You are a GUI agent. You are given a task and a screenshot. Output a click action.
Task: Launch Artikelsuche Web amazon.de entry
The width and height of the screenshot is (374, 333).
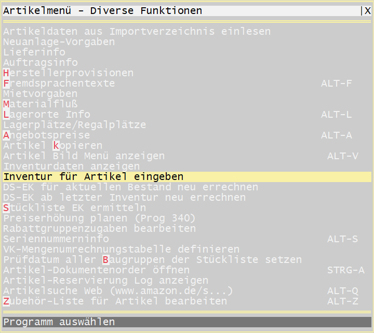(118, 291)
